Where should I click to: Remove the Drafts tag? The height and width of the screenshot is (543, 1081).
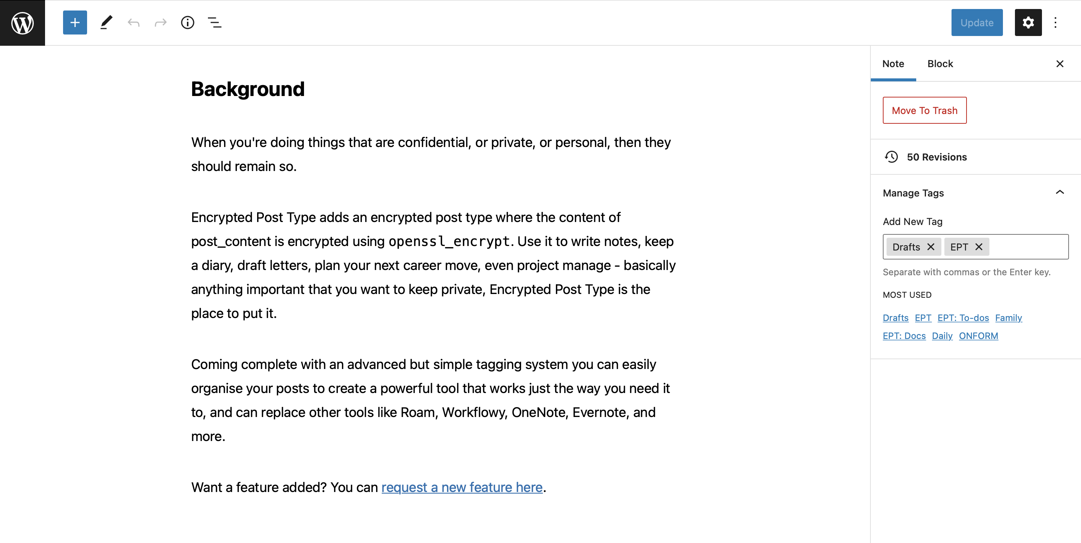[931, 247]
